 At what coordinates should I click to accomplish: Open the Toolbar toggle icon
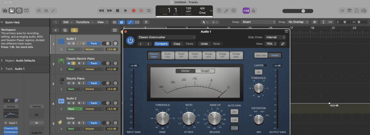pos(26,10)
